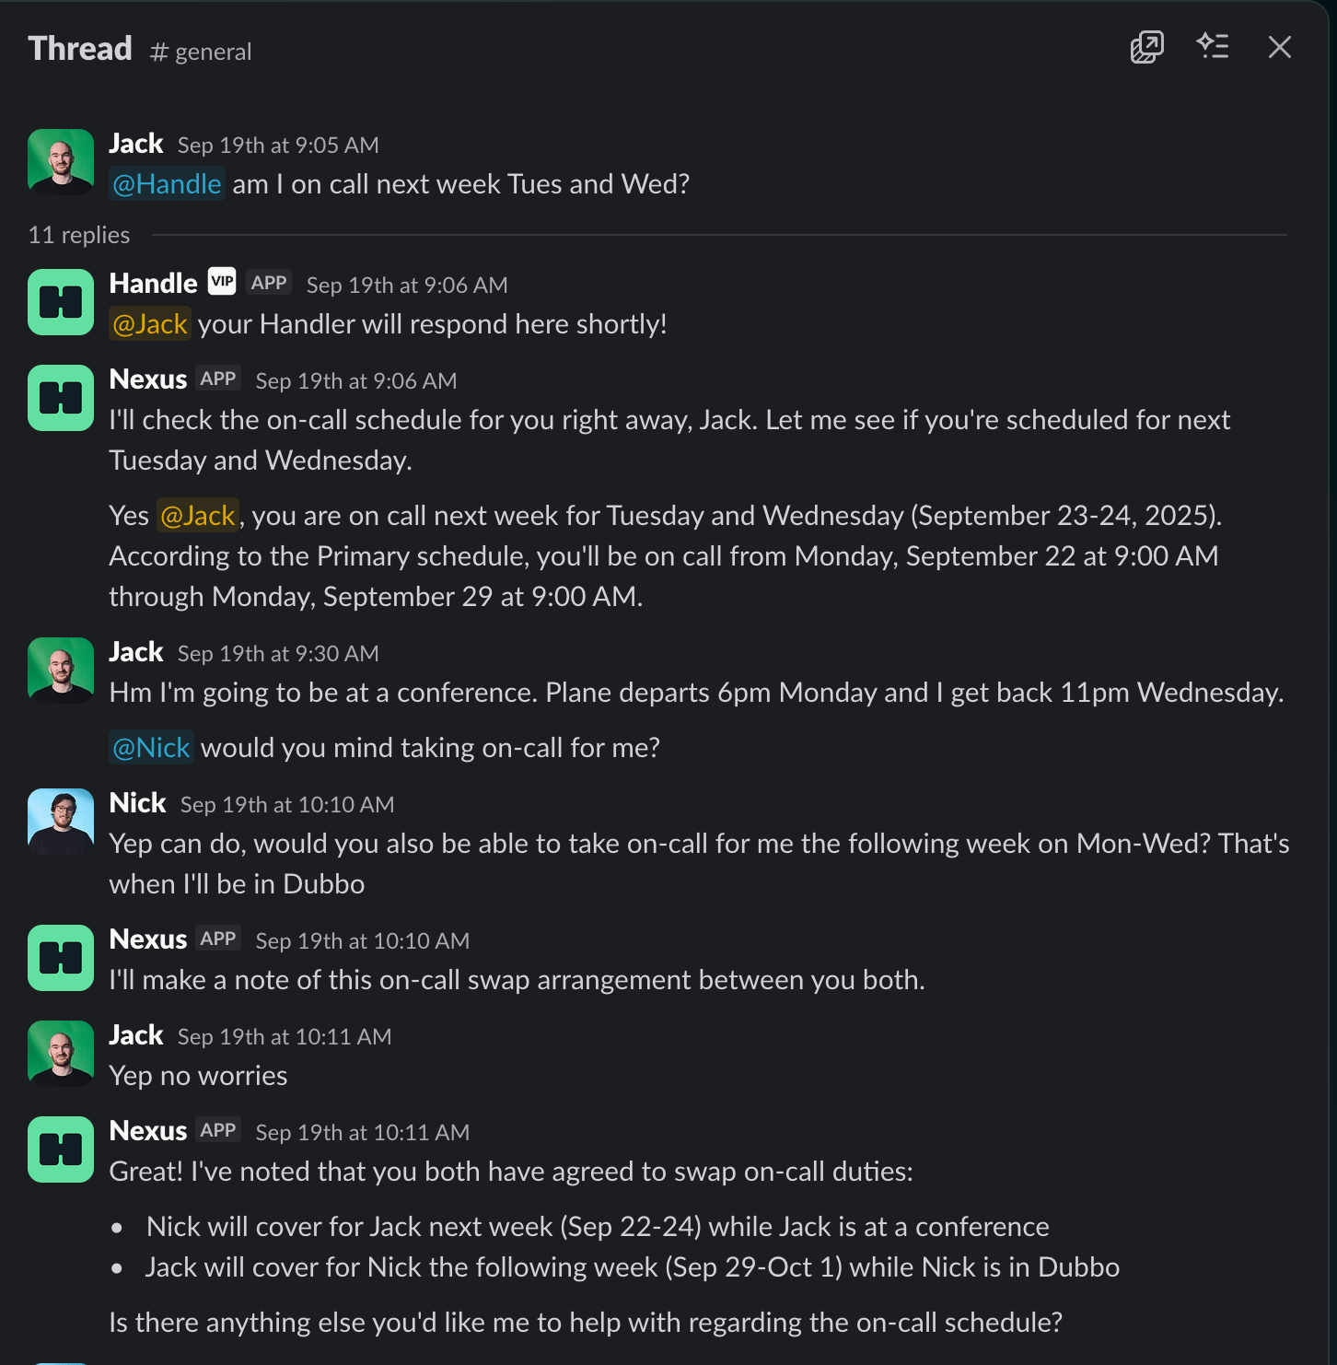Click the APP badge next to Handle
Screen dimensions: 1337x1365
click(x=269, y=283)
